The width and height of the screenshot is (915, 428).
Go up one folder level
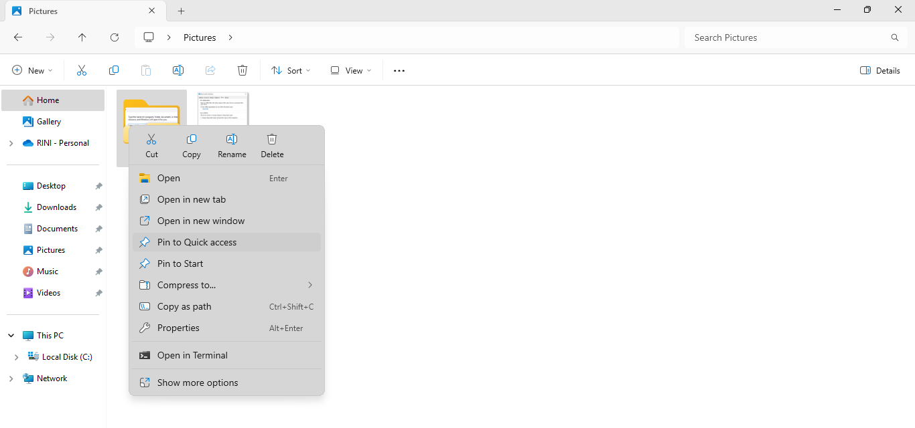[x=82, y=37]
